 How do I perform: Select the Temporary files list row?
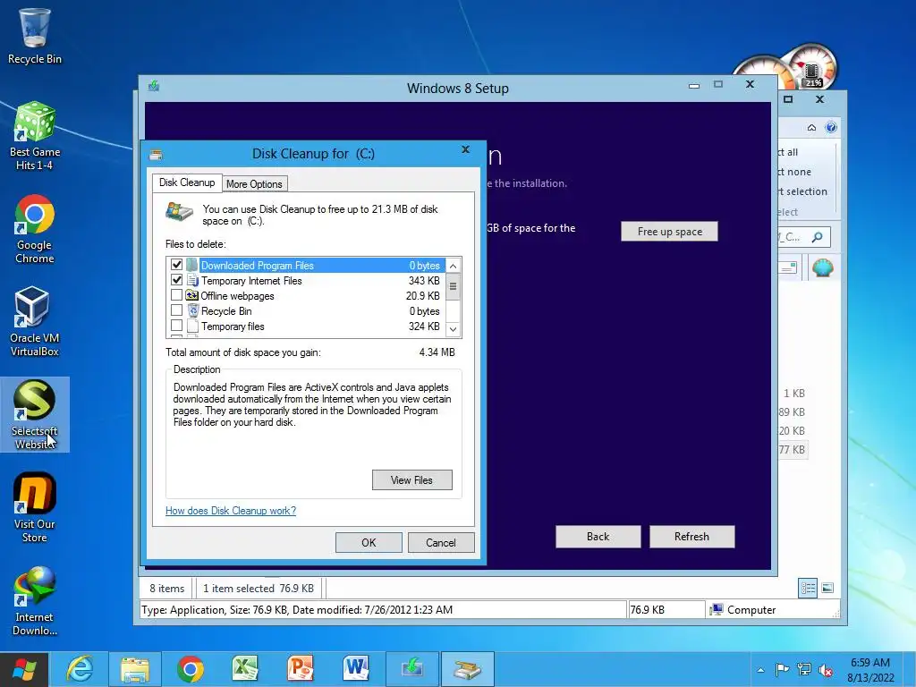coord(308,326)
